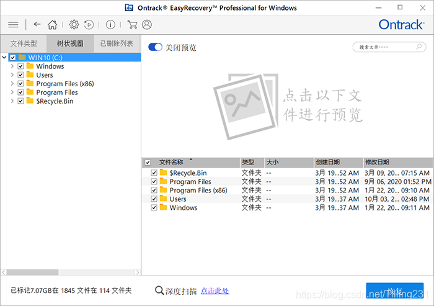Select the Program Files label in tree
Screen dimensions: 434x306
[57, 92]
